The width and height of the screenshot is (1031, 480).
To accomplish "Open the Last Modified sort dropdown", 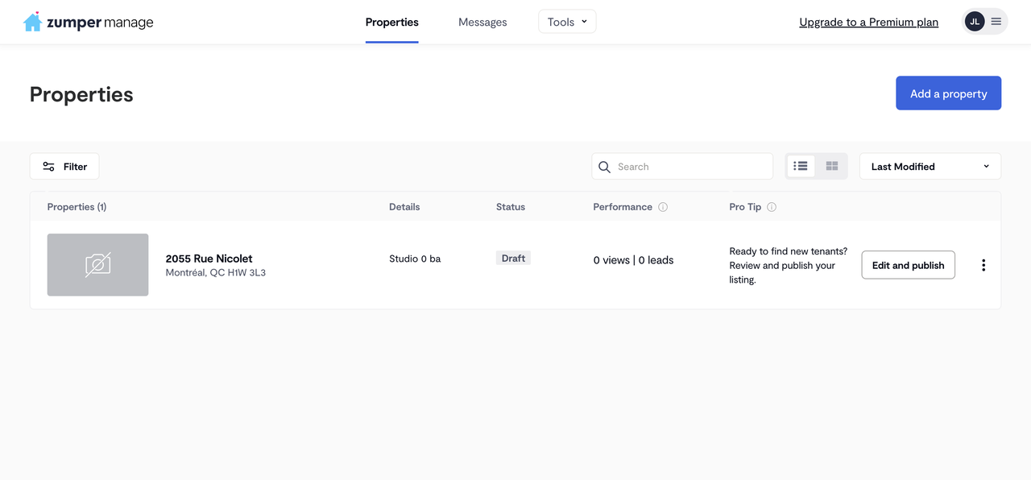I will pos(930,167).
